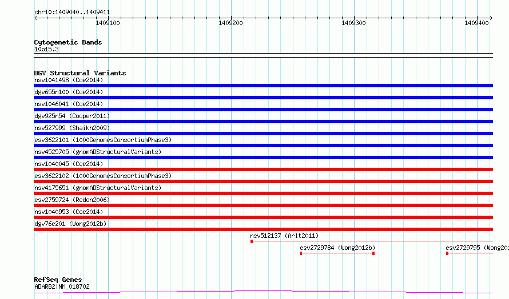Select the blue bar under nsv1041498
This screenshot has height=299, width=509.
click(263, 86)
